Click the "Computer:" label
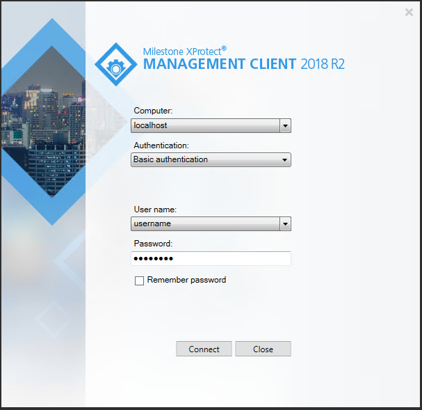The width and height of the screenshot is (422, 410). 153,111
